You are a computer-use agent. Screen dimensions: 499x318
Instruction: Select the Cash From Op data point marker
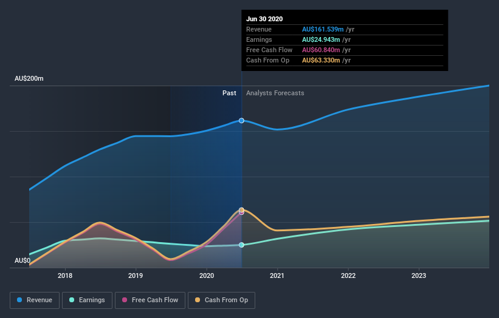[241, 210]
